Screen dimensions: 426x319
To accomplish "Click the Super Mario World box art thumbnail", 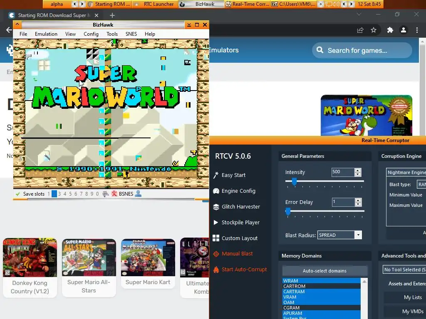I will (x=366, y=115).
